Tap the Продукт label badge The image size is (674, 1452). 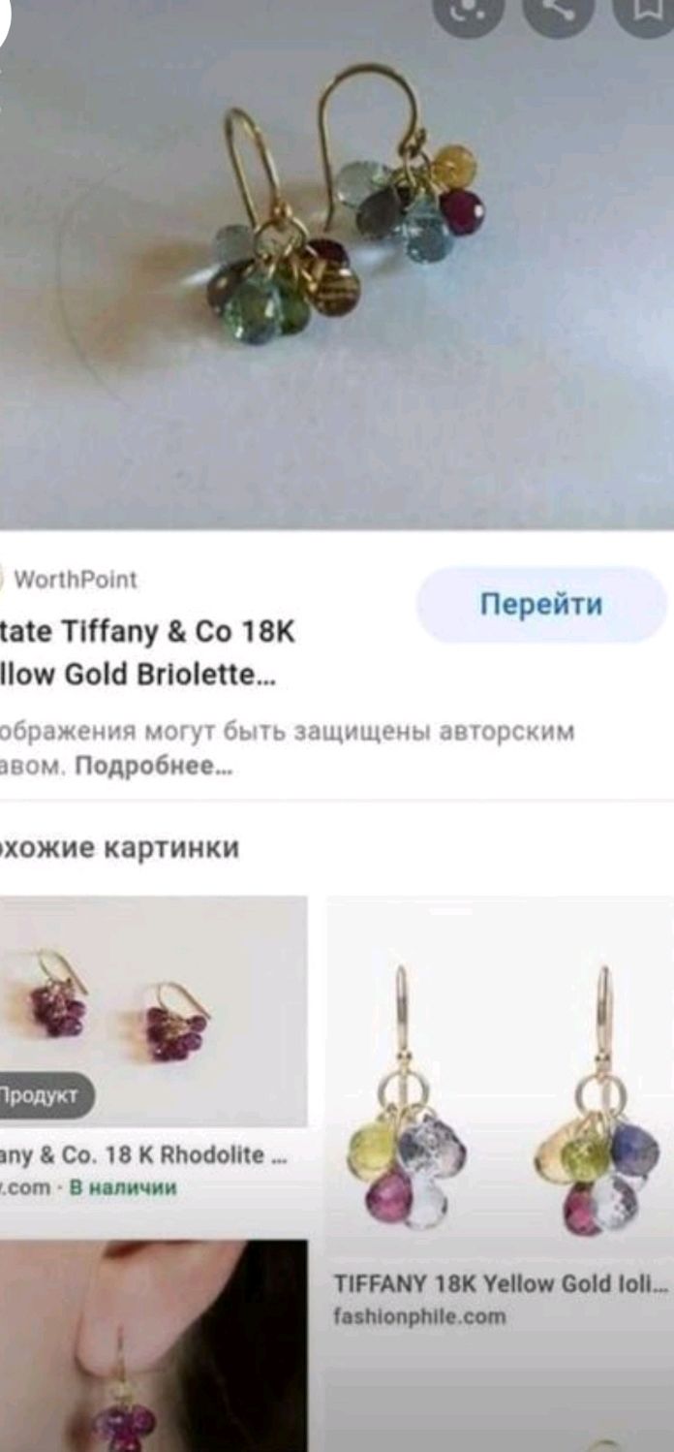[46, 1096]
